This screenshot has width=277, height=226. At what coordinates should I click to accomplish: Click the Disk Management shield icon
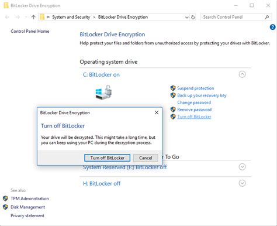tap(5, 207)
